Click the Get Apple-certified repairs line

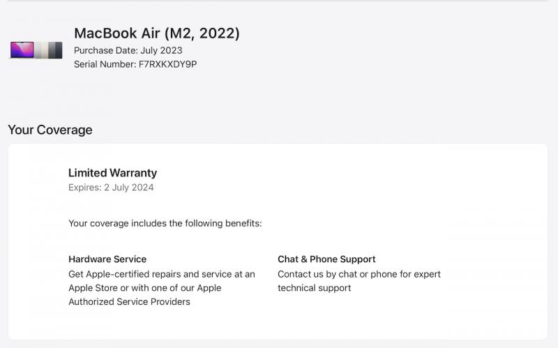pos(161,274)
